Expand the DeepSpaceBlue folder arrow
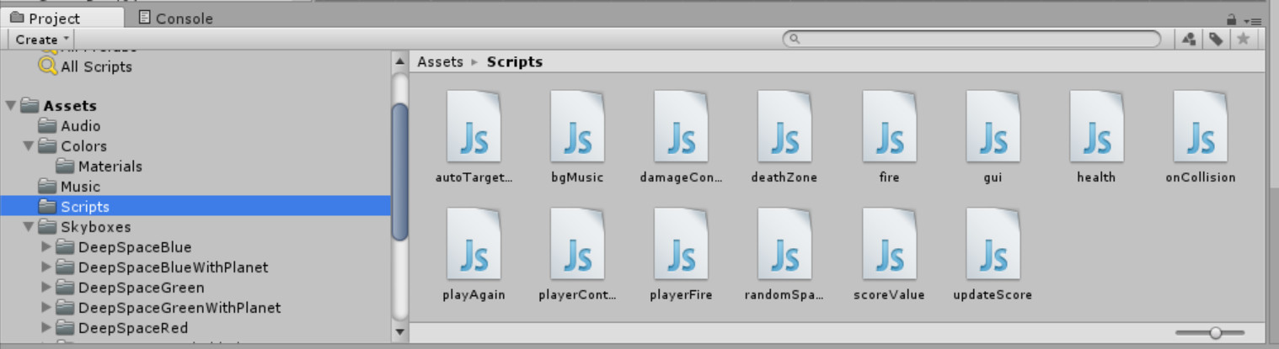1279x349 pixels. [x=46, y=247]
